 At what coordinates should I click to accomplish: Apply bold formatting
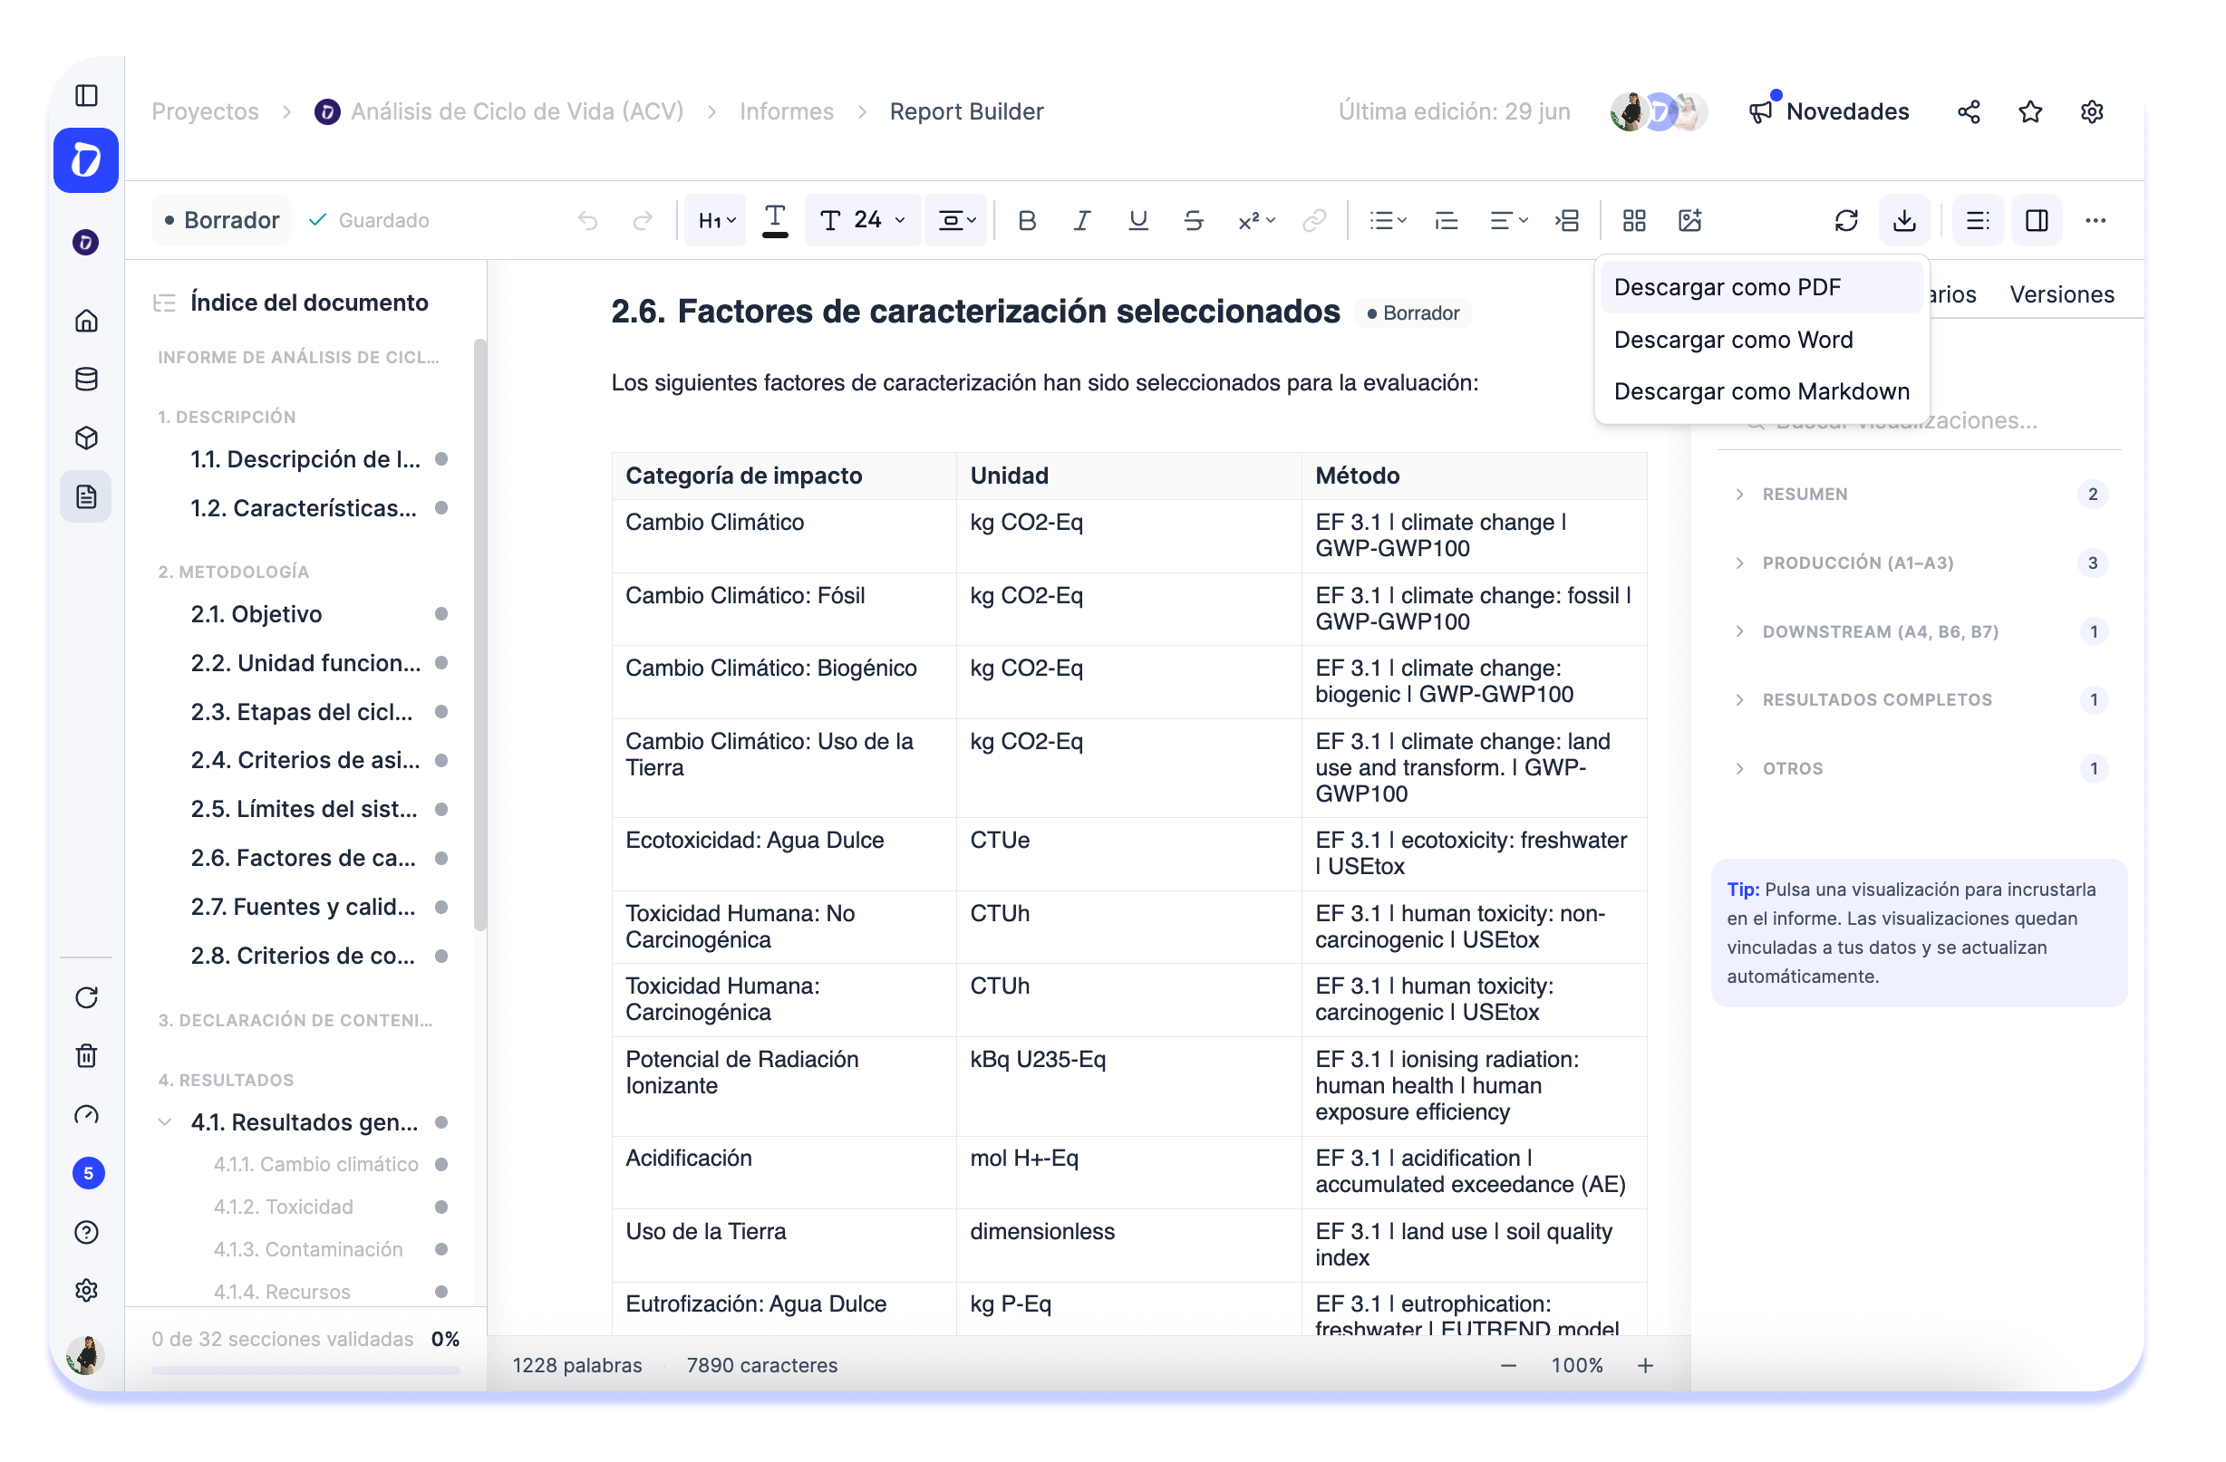point(1028,221)
